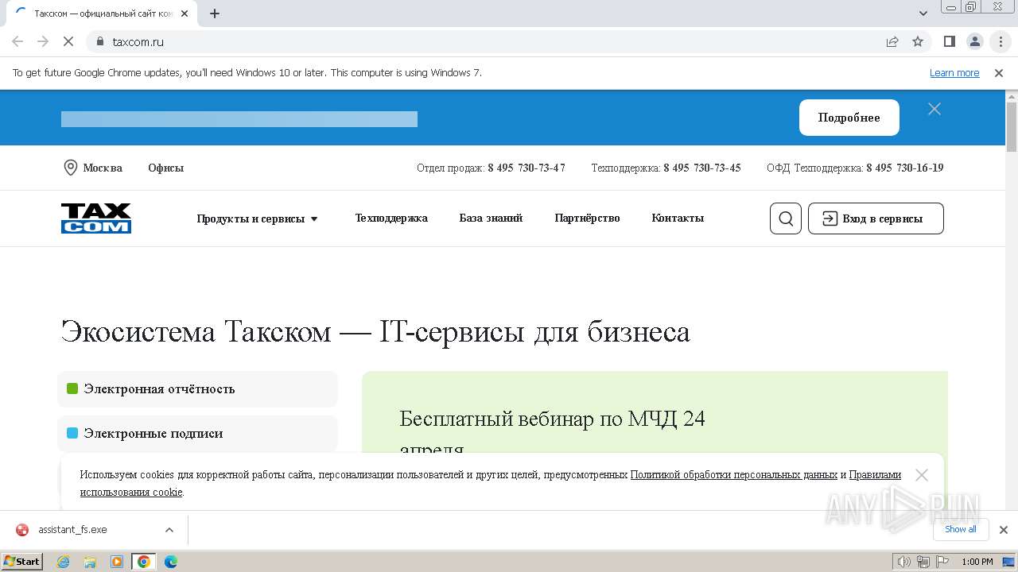Screen dimensions: 1018x572
Task: Open Офисы link
Action: tap(165, 168)
